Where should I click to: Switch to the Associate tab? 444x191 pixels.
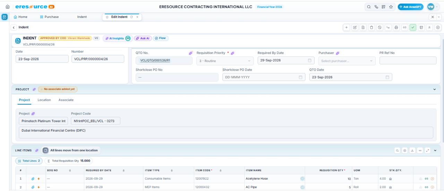coord(66,100)
